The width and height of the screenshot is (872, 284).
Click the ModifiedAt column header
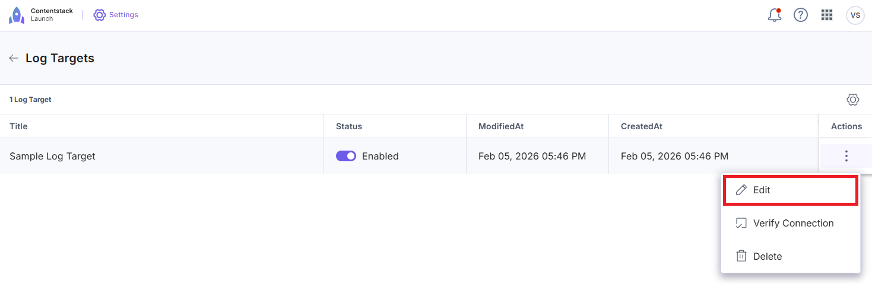[501, 126]
